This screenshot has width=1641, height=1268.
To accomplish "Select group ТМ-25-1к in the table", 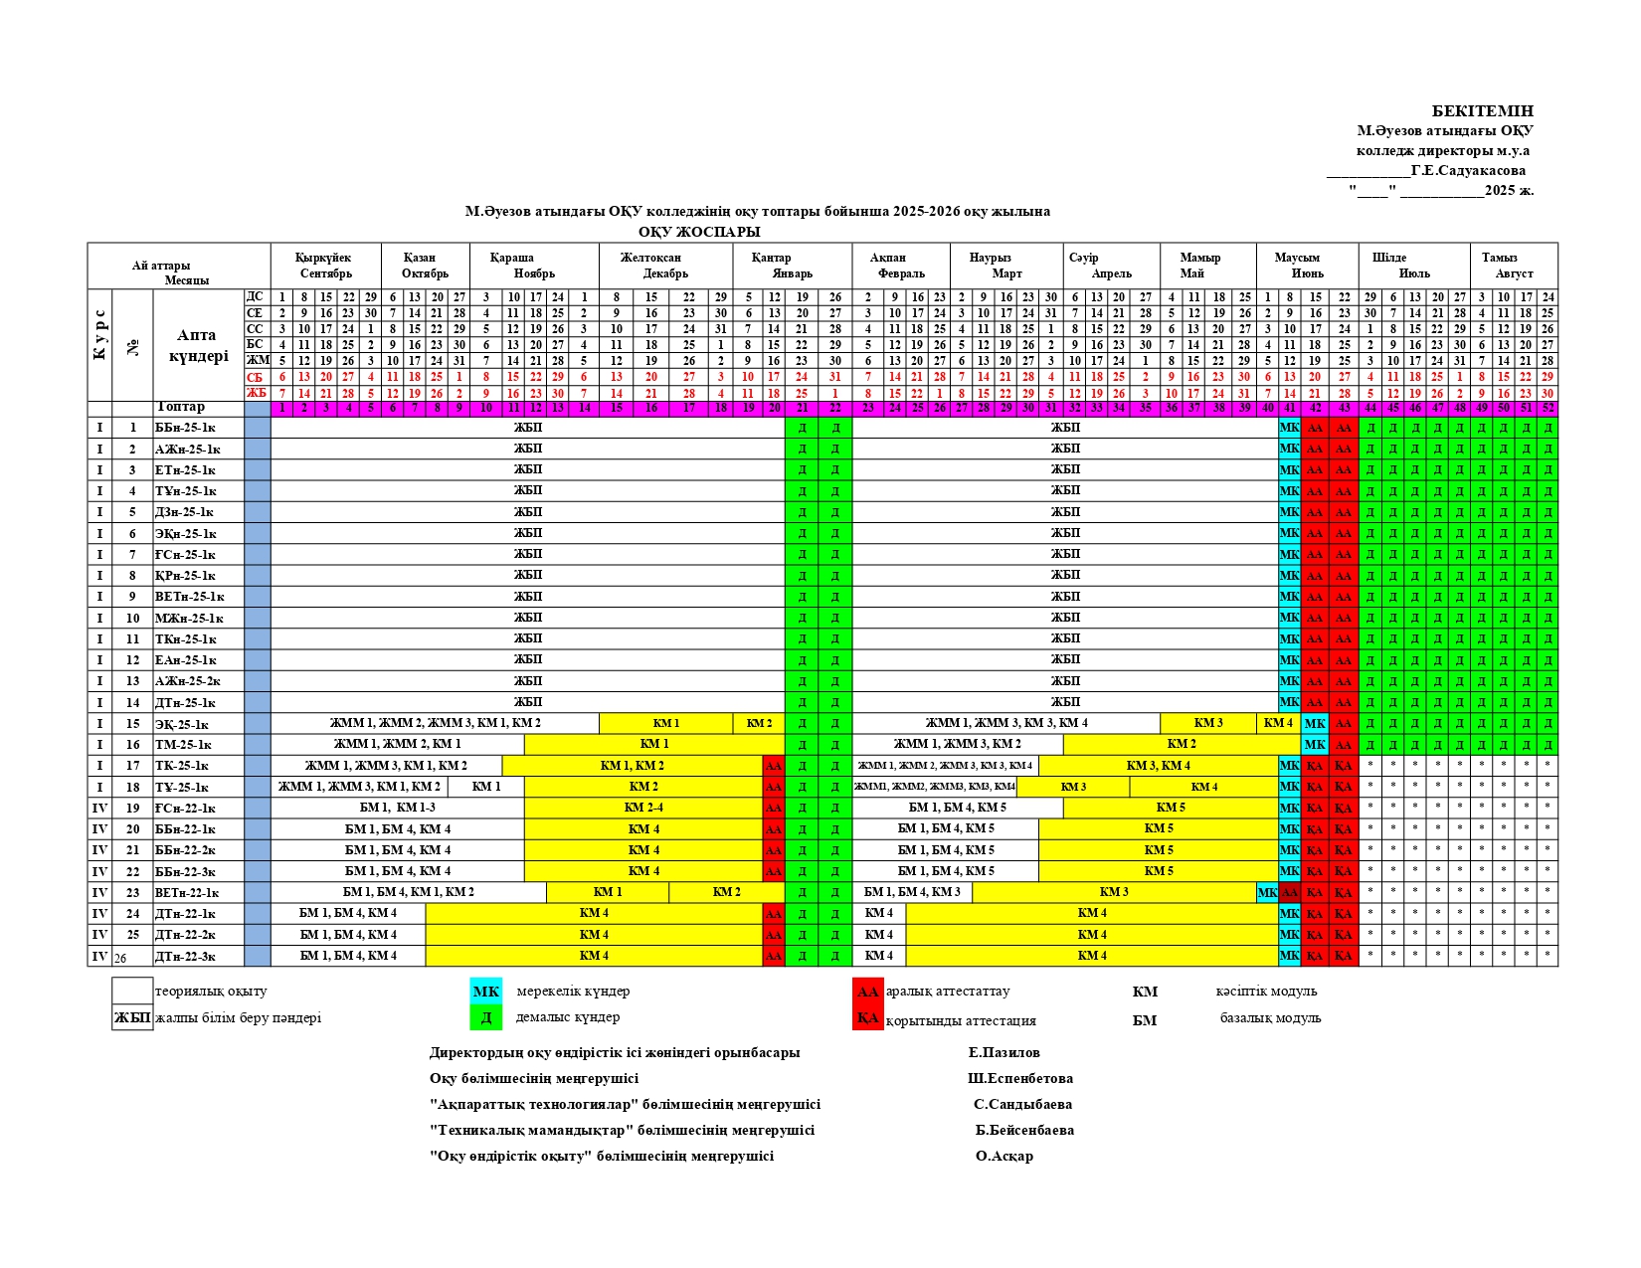I will [x=183, y=745].
